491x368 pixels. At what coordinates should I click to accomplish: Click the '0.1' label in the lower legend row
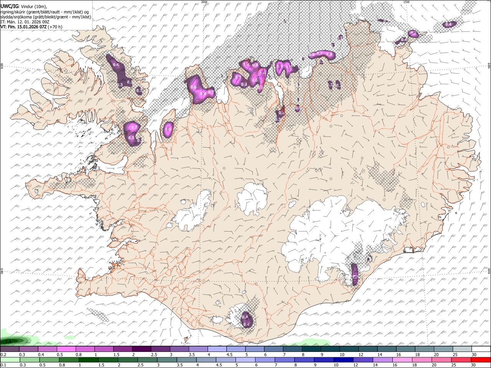pyautogui.click(x=3, y=365)
